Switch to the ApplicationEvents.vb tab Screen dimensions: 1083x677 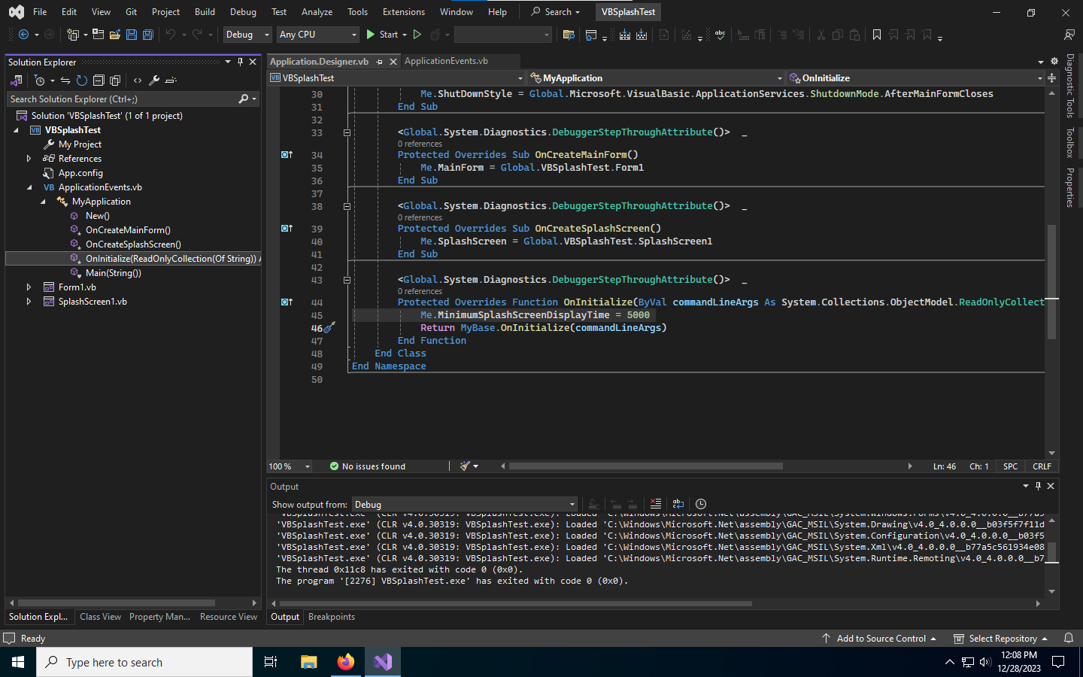pos(446,61)
